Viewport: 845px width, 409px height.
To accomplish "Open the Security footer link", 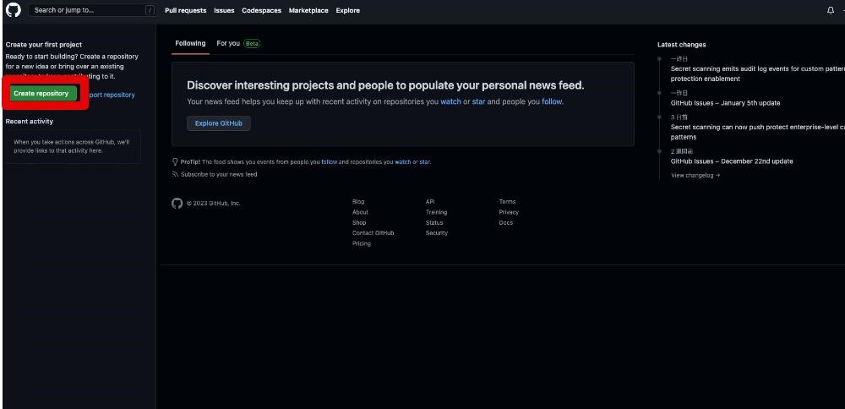I will point(437,232).
